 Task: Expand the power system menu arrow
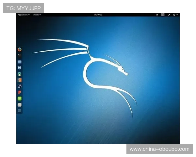178,15
